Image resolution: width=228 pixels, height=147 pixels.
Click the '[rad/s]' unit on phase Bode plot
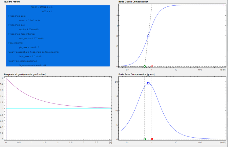coord(223,142)
